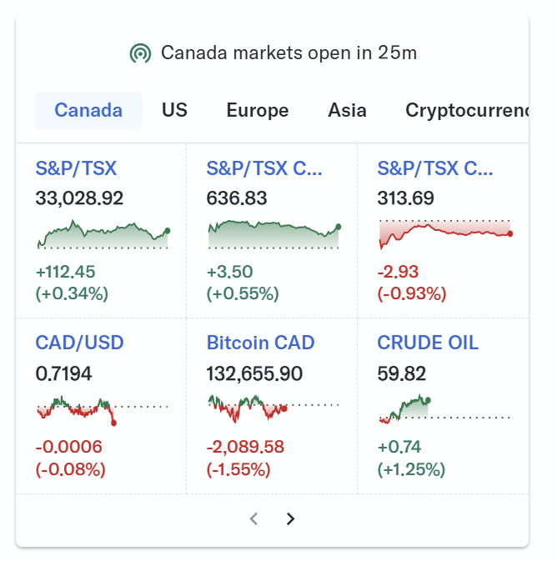
Task: Click the CAD/USD sparkline chart
Action: click(103, 411)
